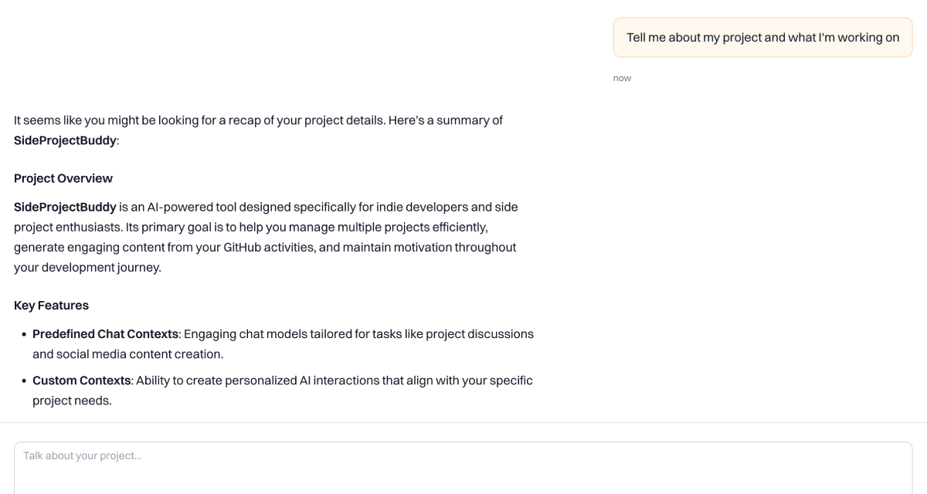
Task: Click the user message bubble about my project
Action: (762, 37)
